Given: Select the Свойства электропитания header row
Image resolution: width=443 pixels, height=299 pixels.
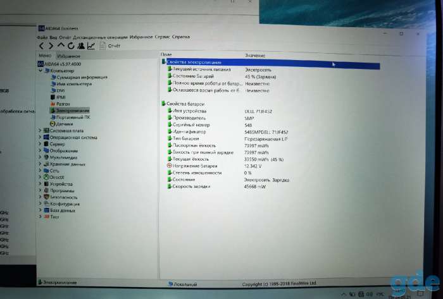Looking at the screenshot, I should pyautogui.click(x=270, y=64).
